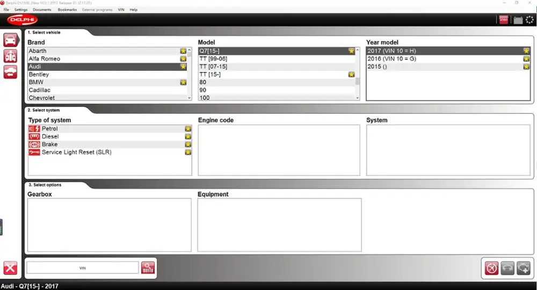Select BMW in the Brand list
This screenshot has width=537, height=290.
107,82
